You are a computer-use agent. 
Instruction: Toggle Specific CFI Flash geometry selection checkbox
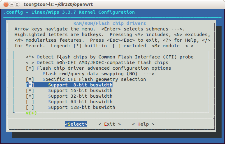click(30, 79)
